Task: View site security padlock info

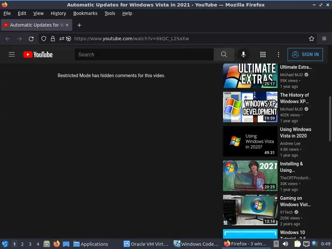Action: [53, 39]
